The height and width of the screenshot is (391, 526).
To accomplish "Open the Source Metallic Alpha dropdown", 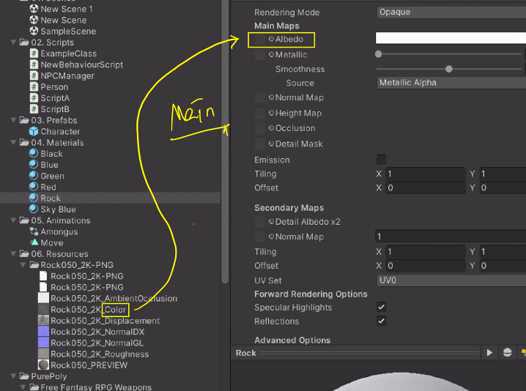I will point(451,83).
